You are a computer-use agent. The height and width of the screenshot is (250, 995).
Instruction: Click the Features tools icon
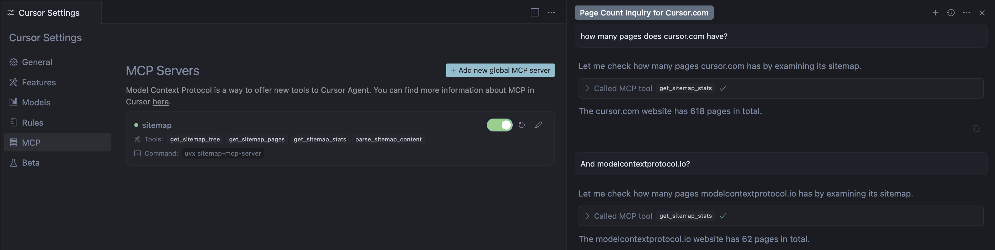[14, 82]
